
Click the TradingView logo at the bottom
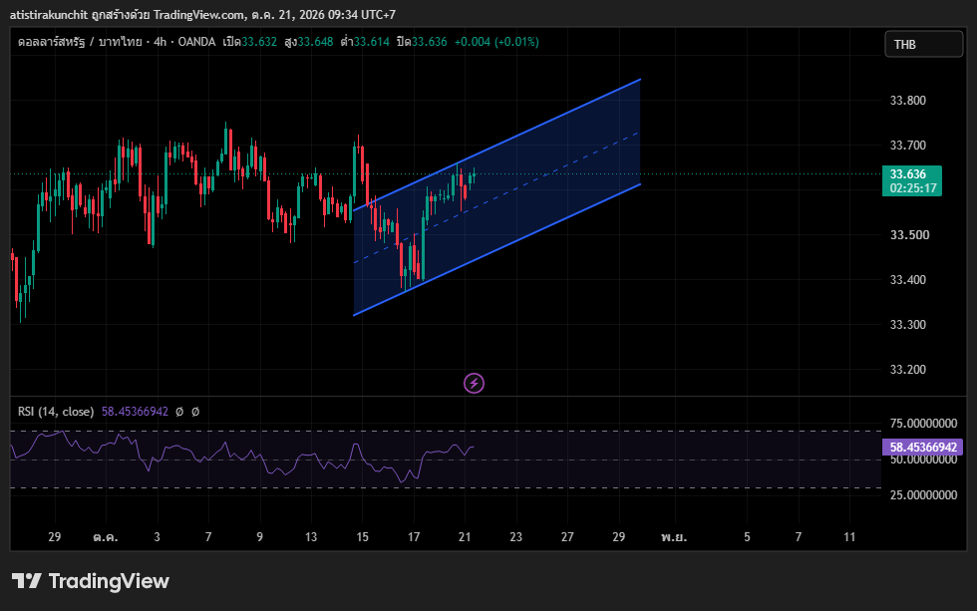91,581
